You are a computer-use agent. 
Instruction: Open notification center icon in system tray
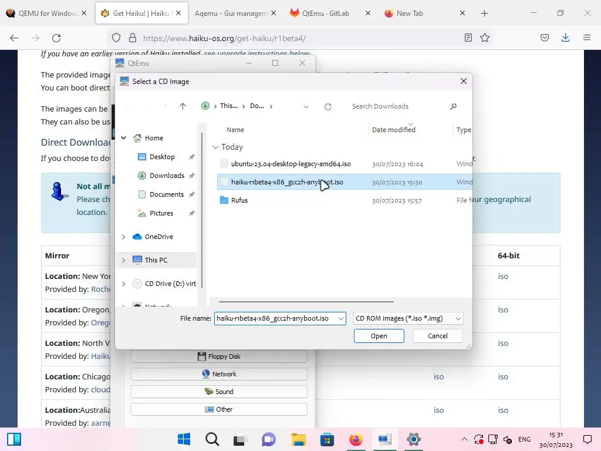coord(587,439)
